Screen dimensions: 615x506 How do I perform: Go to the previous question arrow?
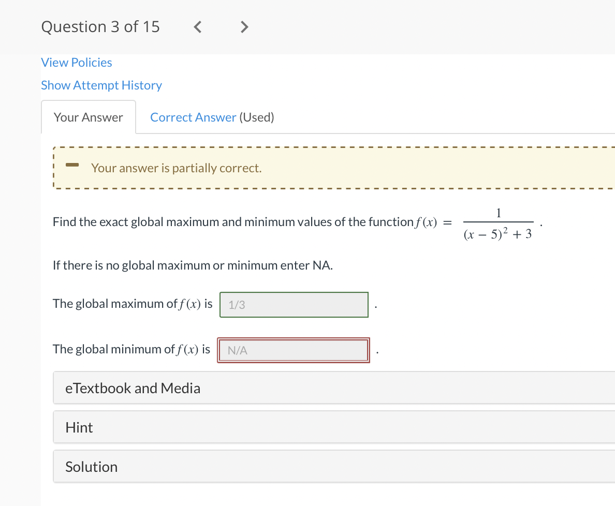coord(198,27)
